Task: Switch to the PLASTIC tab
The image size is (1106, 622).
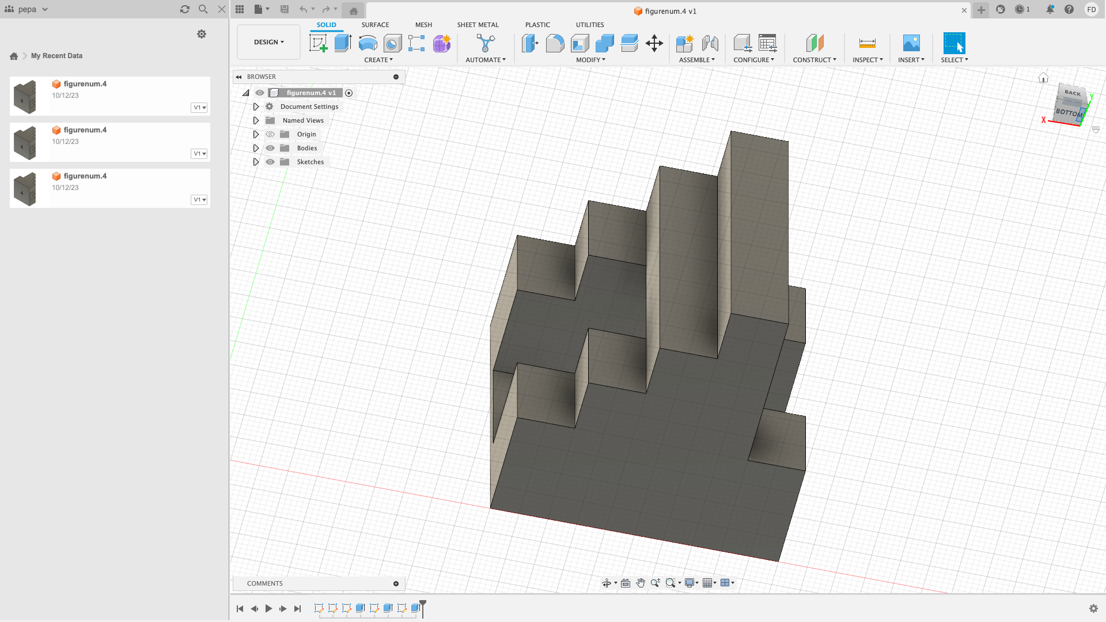Action: tap(537, 25)
